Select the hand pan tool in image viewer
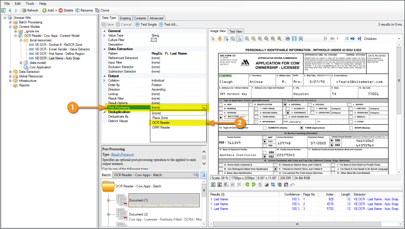This screenshot has width=405, height=229. coord(219,39)
